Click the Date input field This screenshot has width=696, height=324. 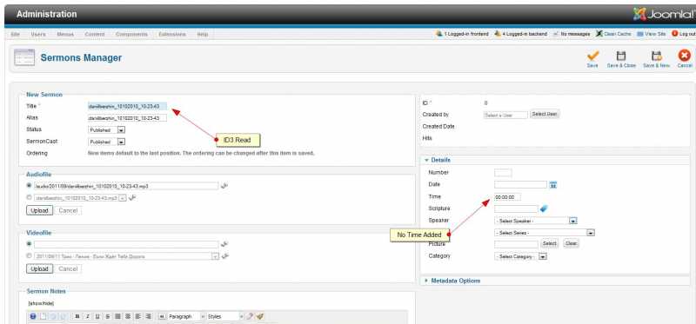click(520, 185)
